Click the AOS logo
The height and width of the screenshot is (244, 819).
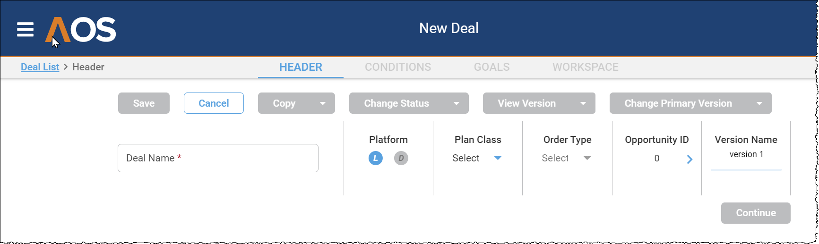click(x=80, y=30)
